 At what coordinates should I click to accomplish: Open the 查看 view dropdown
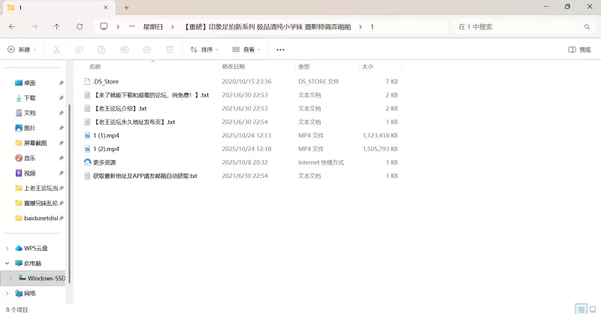pyautogui.click(x=246, y=50)
